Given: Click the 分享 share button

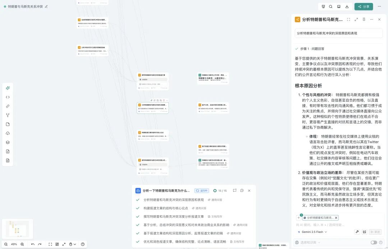Looking at the screenshot, I should coord(364,7).
